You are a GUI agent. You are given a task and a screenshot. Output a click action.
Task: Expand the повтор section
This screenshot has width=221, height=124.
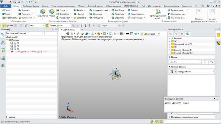tap(7, 117)
